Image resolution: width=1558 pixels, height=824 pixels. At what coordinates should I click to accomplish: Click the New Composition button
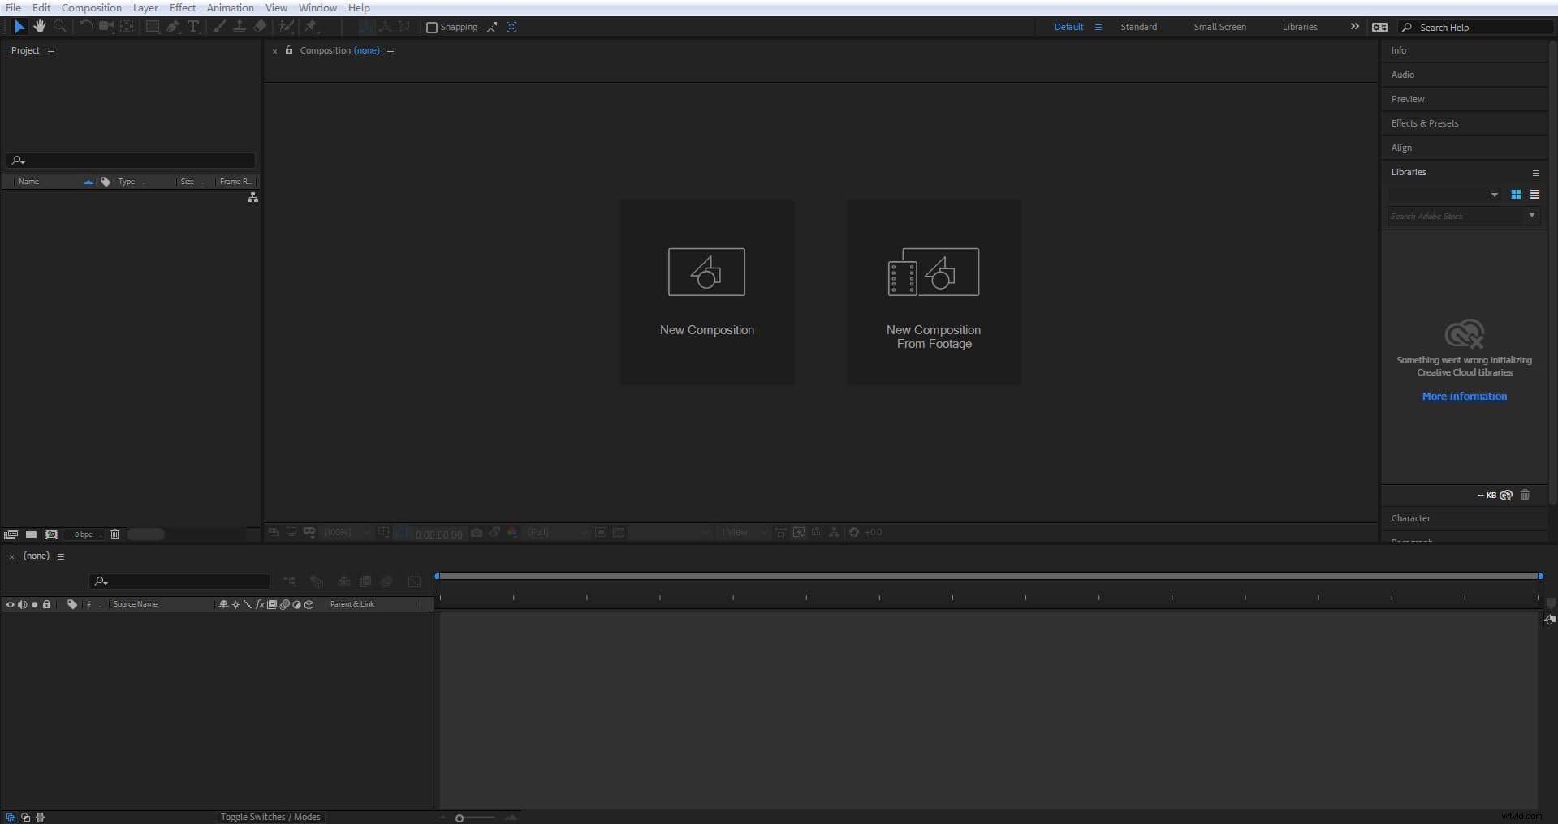coord(706,292)
